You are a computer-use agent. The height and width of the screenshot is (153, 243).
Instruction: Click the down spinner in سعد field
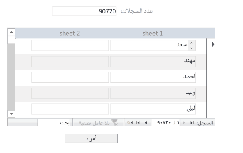(x=192, y=48)
